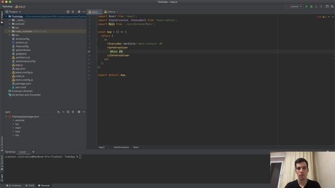Open the Problems tool window

coord(14,186)
